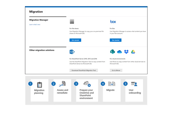Click the User onboarding step label
Viewport: 177px width, 113px height.
pyautogui.click(x=135, y=91)
